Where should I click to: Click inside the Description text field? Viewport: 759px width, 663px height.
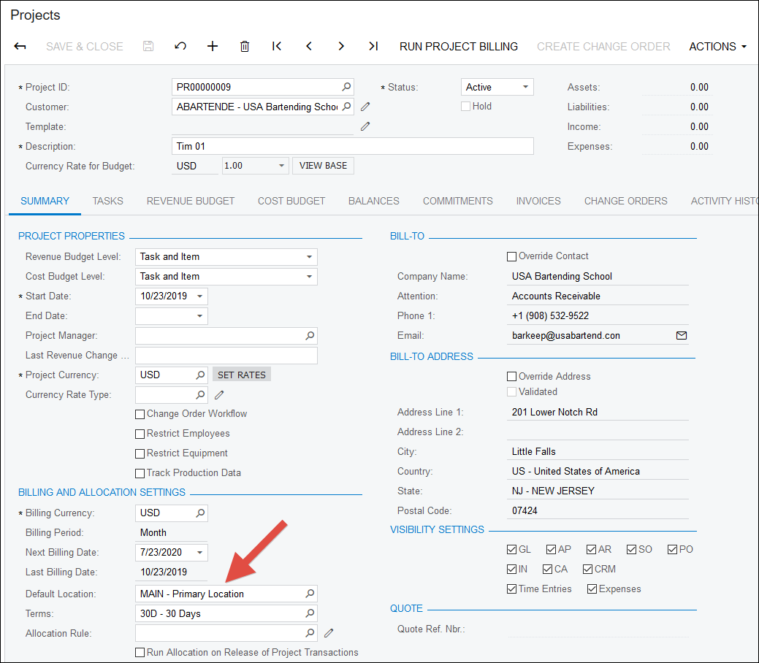click(x=352, y=145)
